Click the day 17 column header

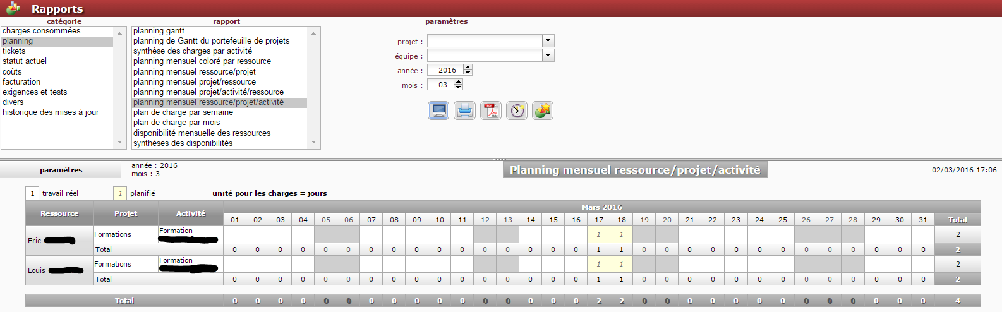point(598,220)
